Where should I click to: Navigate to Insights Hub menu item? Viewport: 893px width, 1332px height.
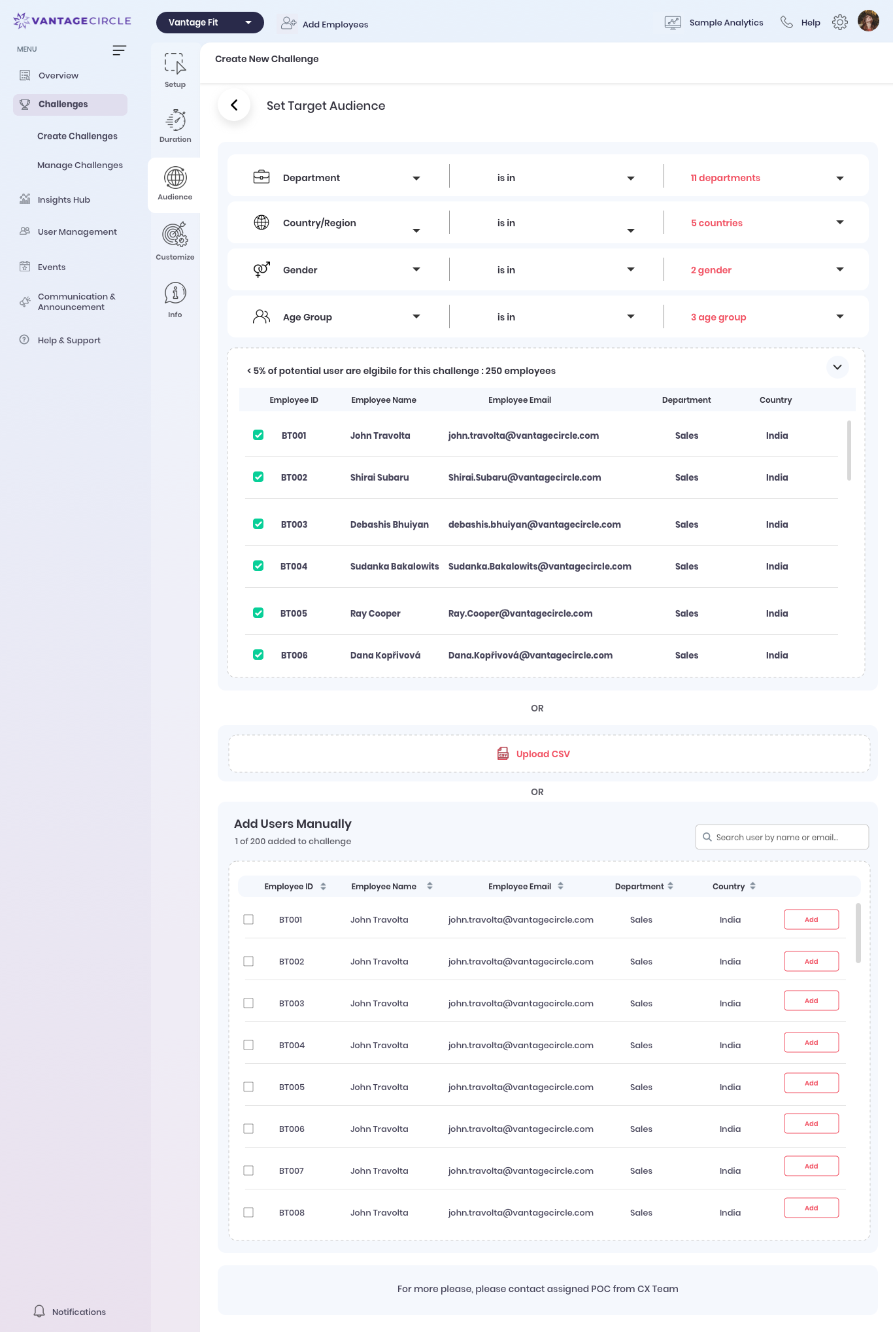[63, 200]
